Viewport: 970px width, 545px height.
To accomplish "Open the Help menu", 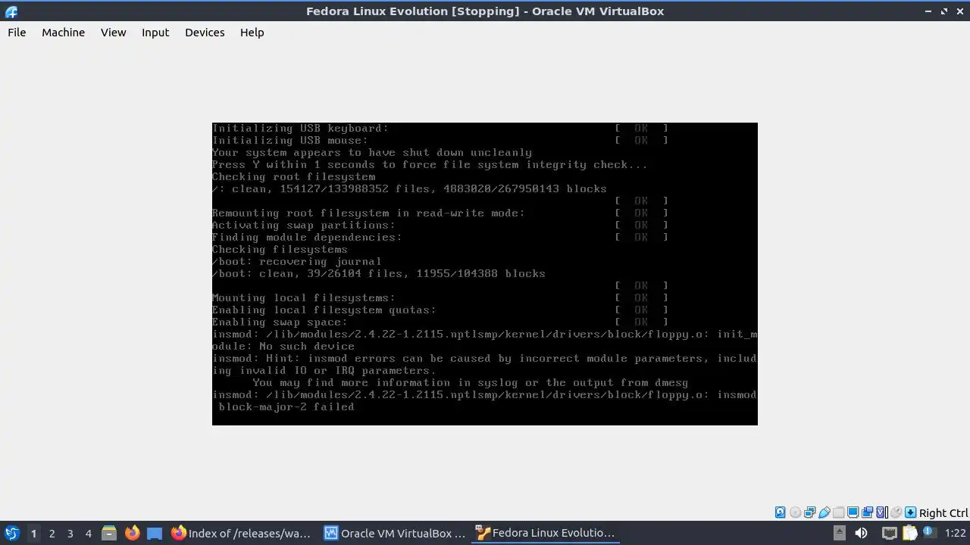I will point(252,33).
